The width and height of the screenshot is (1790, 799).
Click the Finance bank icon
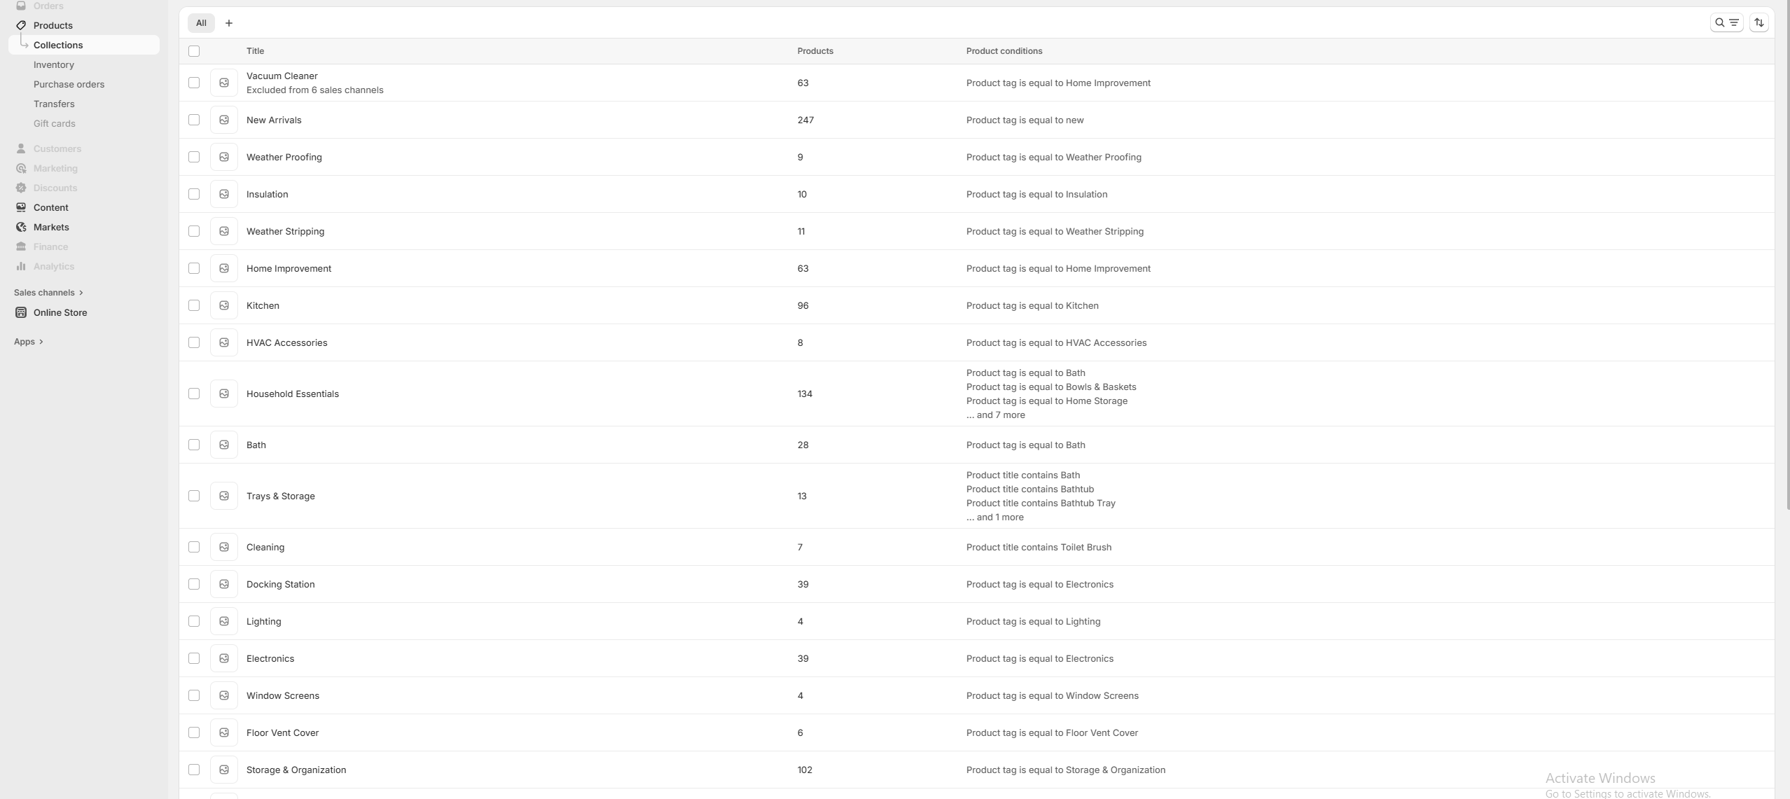pos(21,246)
